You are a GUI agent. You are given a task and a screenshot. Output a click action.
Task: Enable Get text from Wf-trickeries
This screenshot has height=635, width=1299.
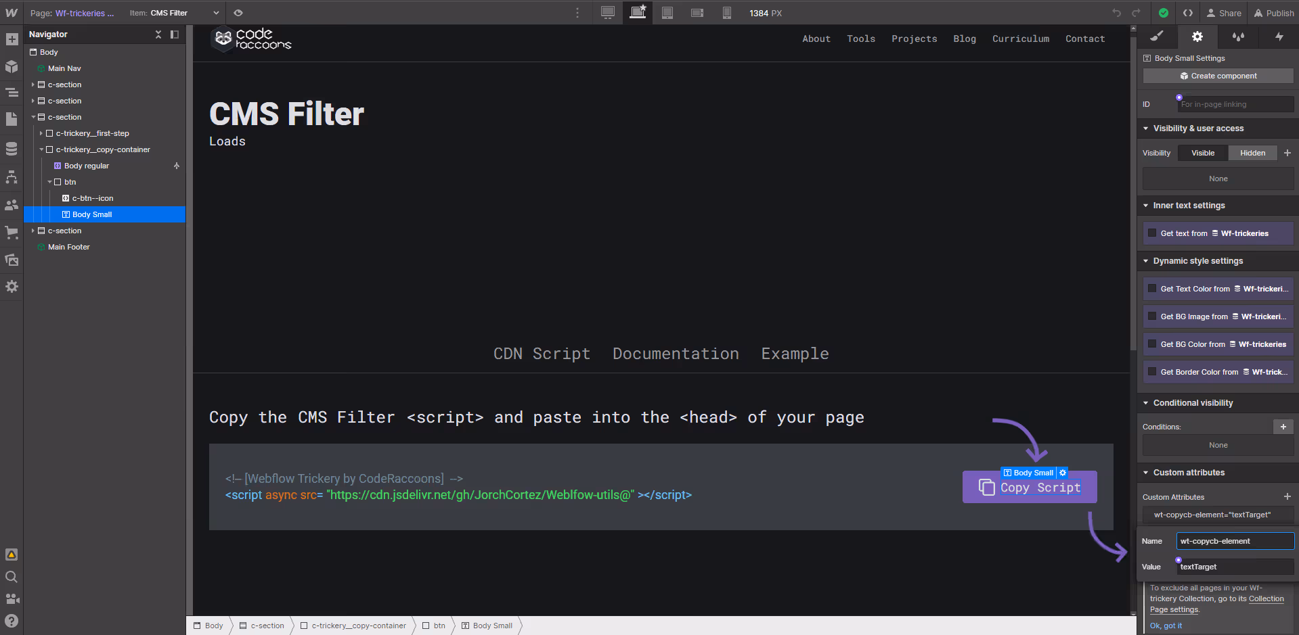1152,233
